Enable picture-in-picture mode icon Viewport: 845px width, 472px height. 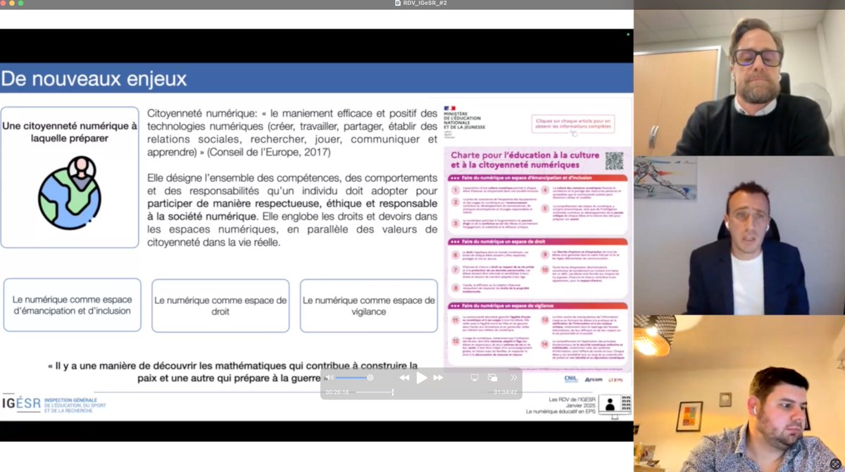pyautogui.click(x=492, y=378)
